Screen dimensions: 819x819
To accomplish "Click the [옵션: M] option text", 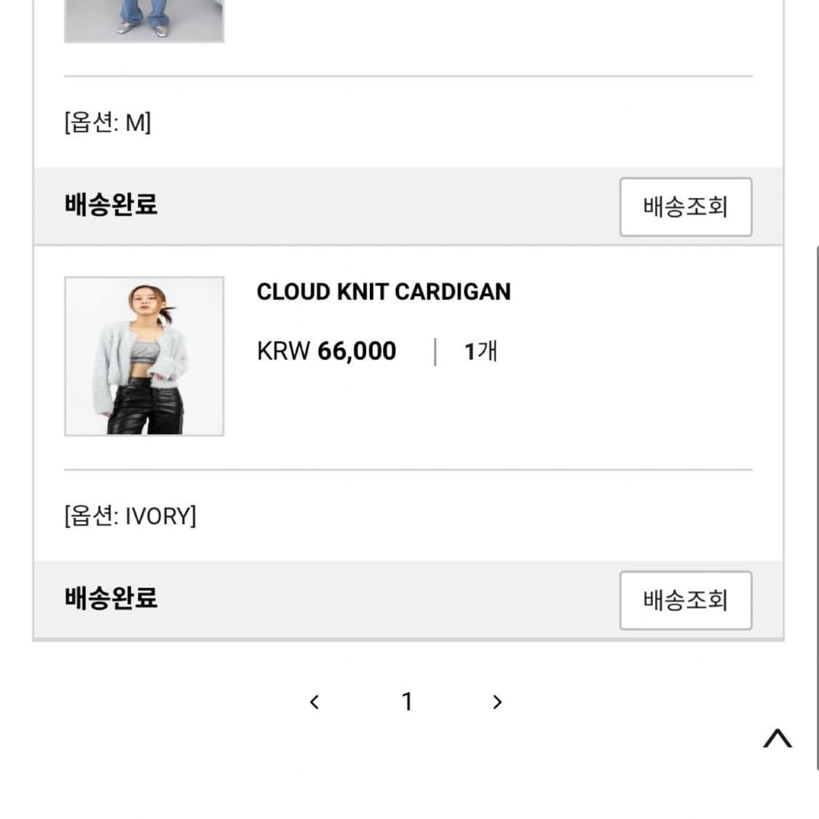I will (x=108, y=122).
